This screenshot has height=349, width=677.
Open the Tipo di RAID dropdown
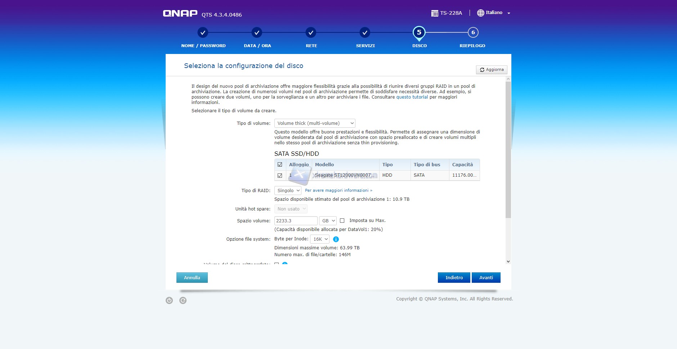pos(288,191)
